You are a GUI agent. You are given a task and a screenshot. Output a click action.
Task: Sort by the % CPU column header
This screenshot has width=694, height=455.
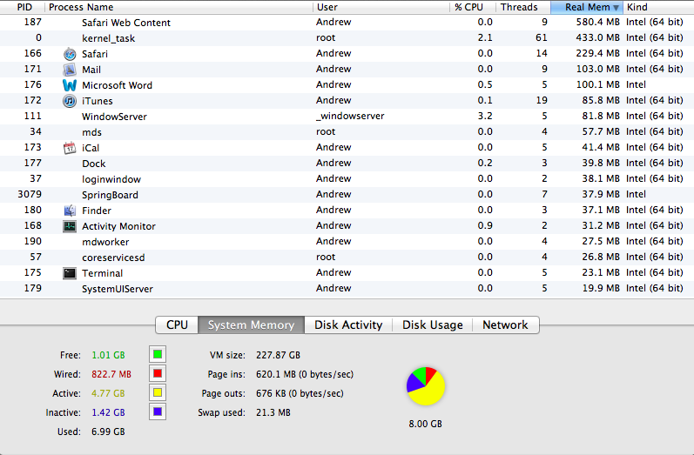pyautogui.click(x=473, y=7)
